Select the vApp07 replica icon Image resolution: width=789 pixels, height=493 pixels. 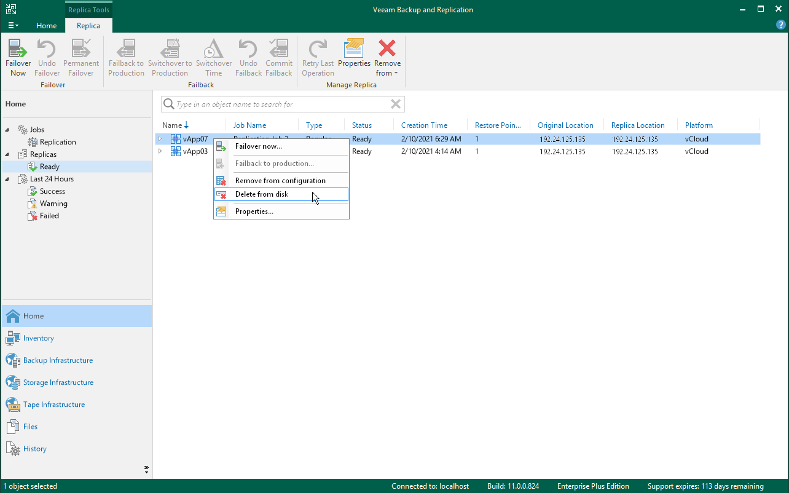click(x=176, y=139)
